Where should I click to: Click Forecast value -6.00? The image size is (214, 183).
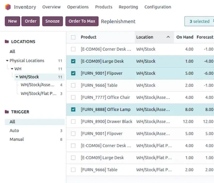pyautogui.click(x=208, y=73)
